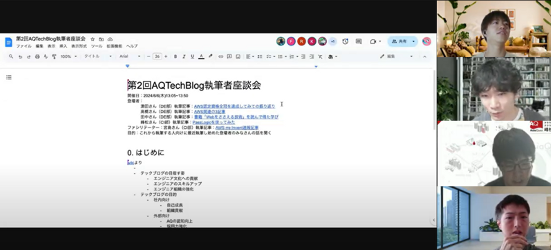Viewport: 551px width, 250px height.
Task: Open share options arrow next to 共有
Action: tap(414, 41)
